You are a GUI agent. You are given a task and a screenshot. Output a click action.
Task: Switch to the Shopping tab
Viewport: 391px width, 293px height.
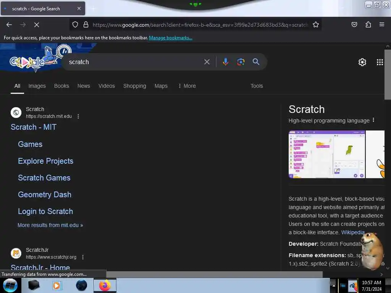[x=135, y=86]
